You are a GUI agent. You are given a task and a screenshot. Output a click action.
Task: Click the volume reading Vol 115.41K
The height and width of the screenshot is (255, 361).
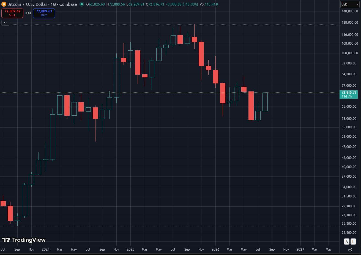click(x=209, y=4)
